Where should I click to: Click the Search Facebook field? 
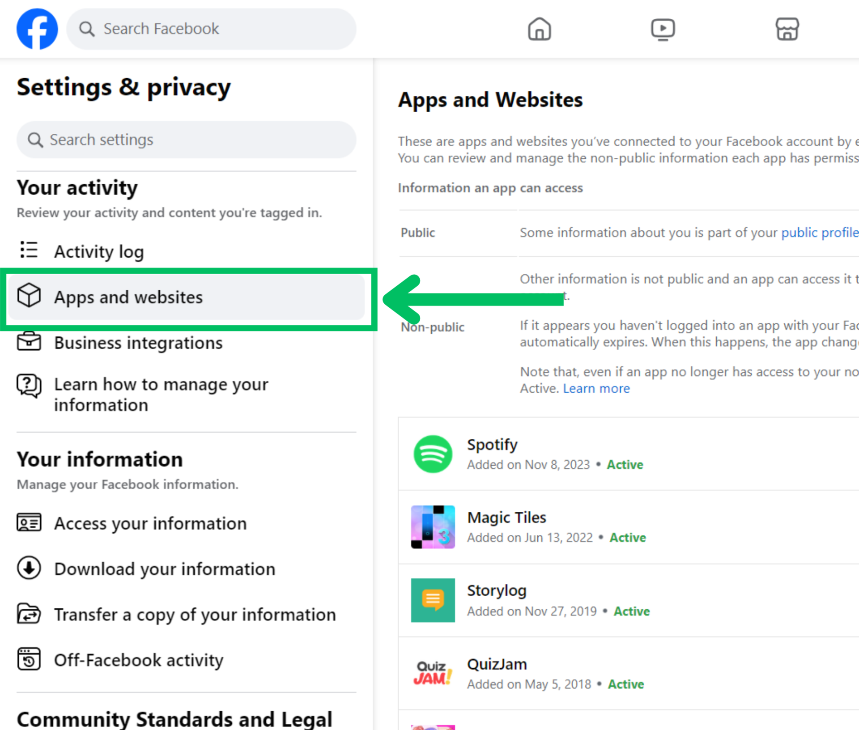[x=211, y=29]
